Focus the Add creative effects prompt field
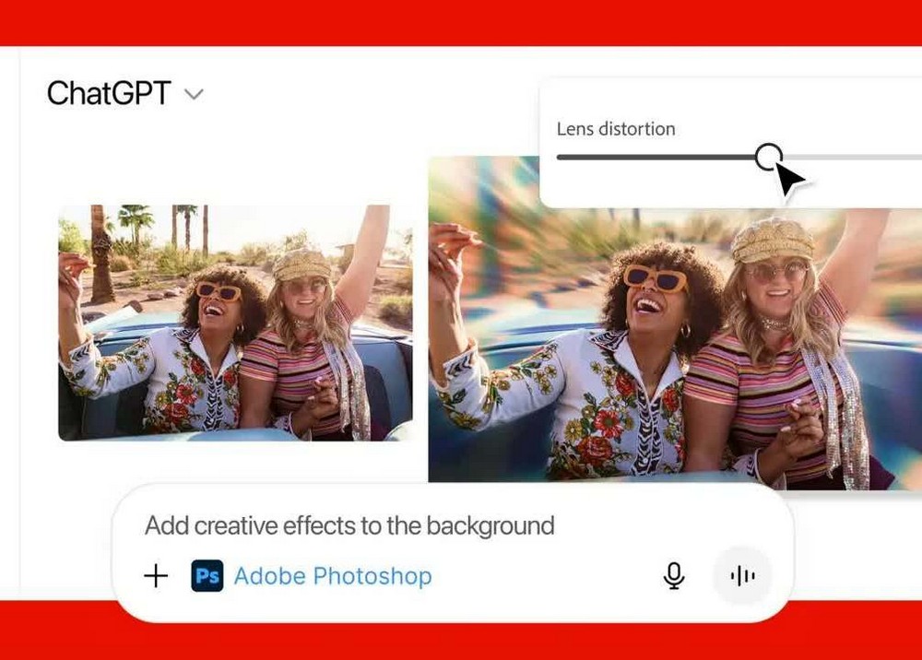The height and width of the screenshot is (660, 922). pos(348,525)
